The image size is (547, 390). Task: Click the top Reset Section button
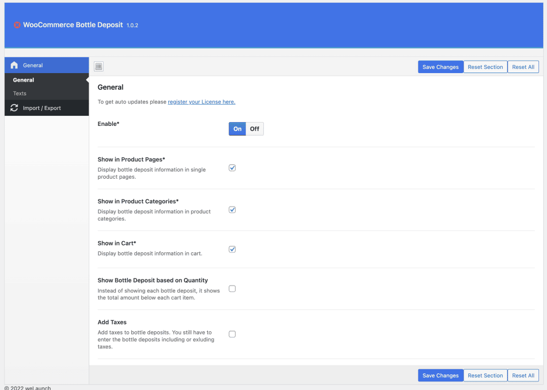click(x=485, y=67)
